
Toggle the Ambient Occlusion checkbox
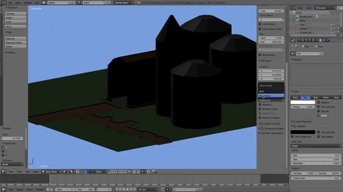click(260, 117)
